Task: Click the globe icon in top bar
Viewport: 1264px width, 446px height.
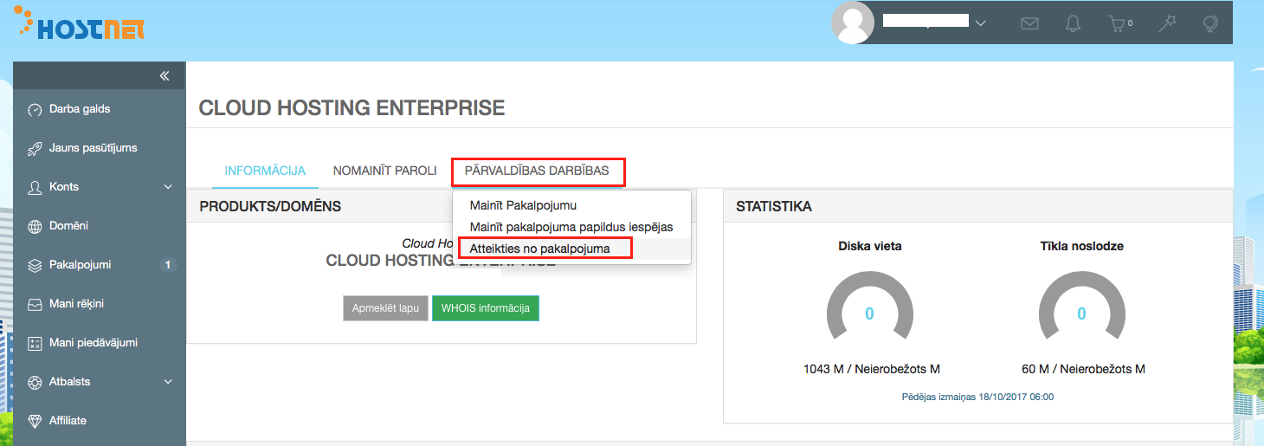Action: [x=1210, y=23]
